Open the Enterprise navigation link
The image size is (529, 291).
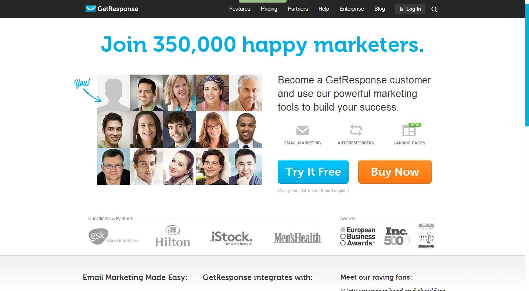[x=352, y=9]
